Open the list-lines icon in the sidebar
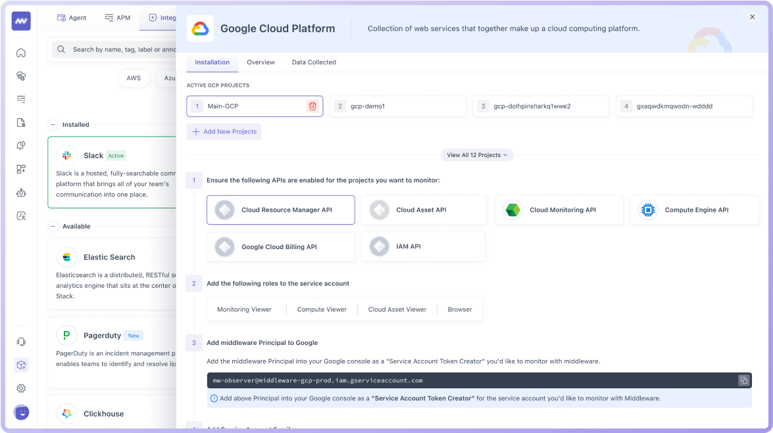Screen dimensions: 773x433 tap(21, 99)
